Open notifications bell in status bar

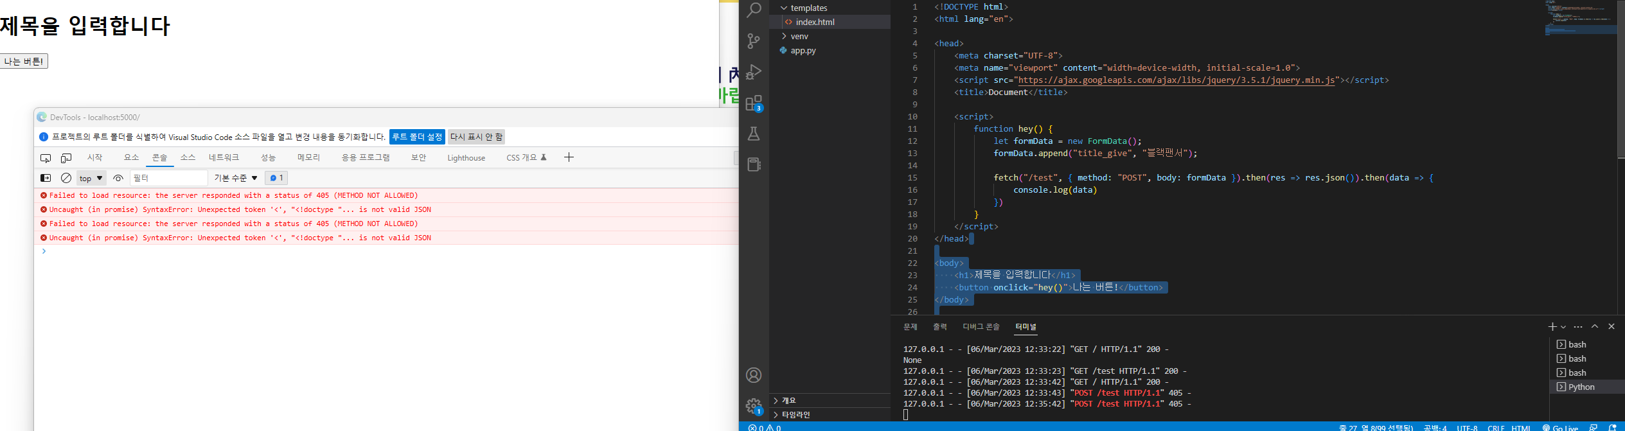[1612, 427]
